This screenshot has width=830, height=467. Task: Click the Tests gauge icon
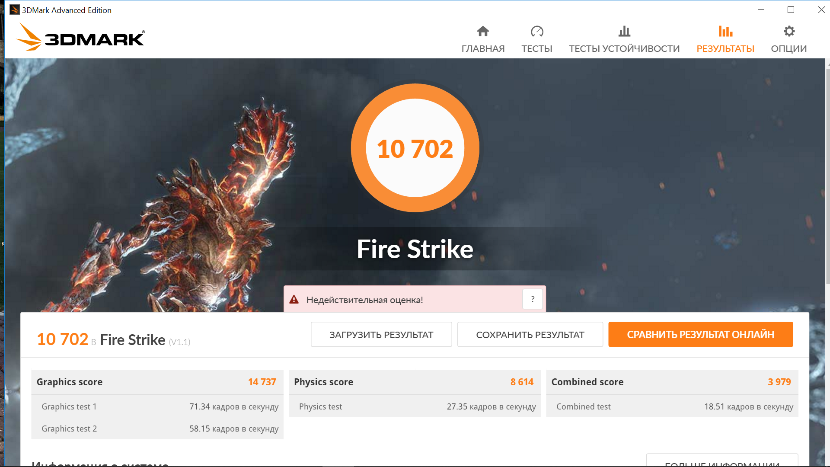537,31
